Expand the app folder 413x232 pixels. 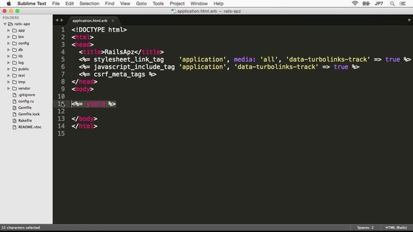8,30
